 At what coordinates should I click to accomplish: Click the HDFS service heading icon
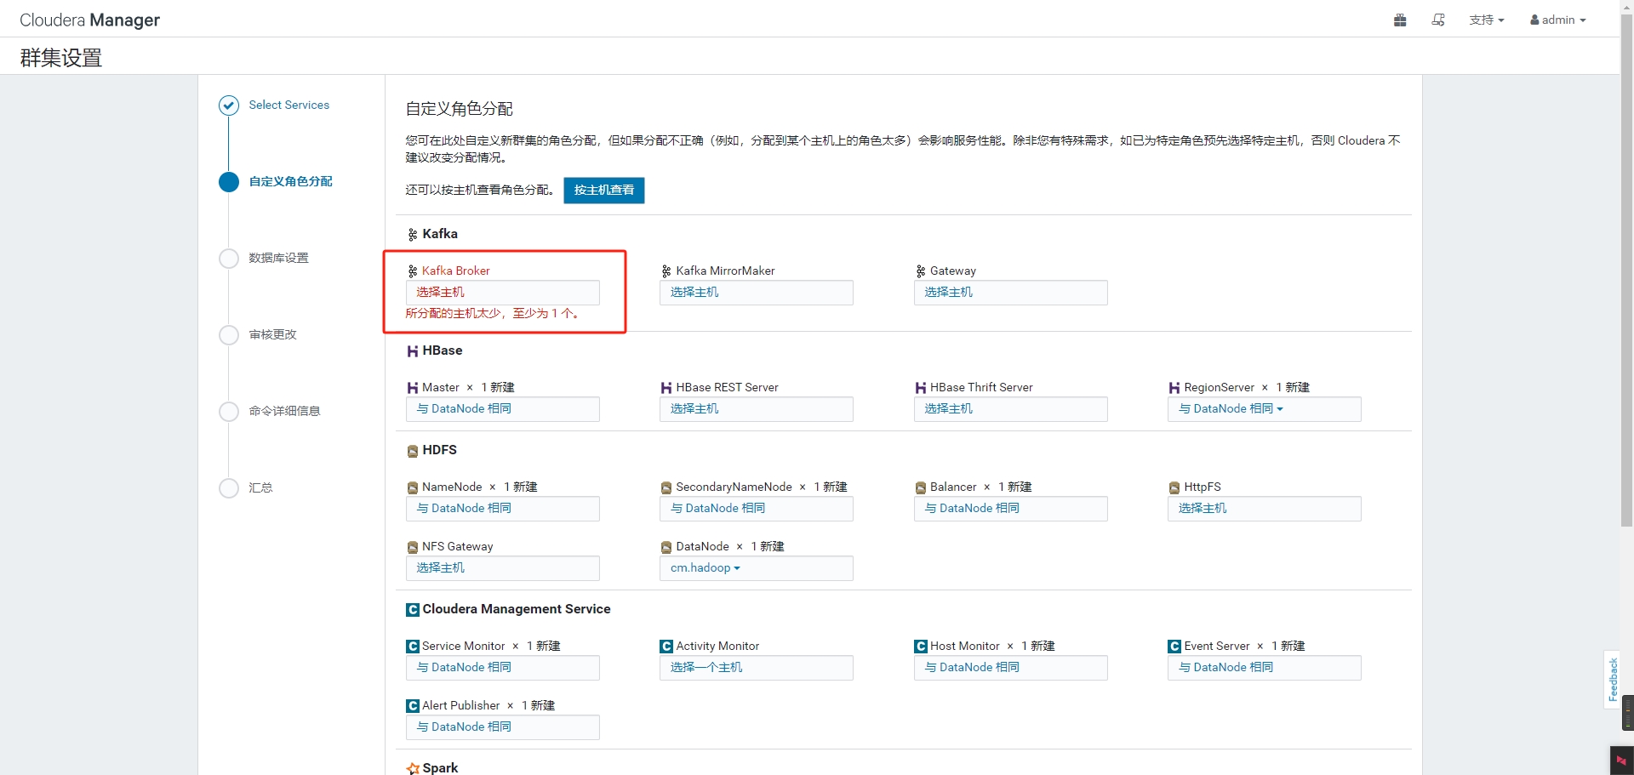coord(413,451)
